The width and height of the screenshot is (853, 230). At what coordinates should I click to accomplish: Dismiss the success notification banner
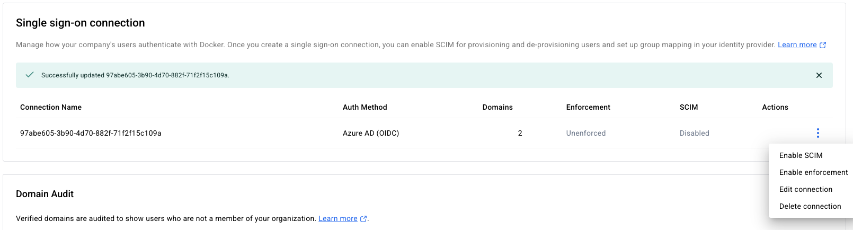tap(819, 75)
